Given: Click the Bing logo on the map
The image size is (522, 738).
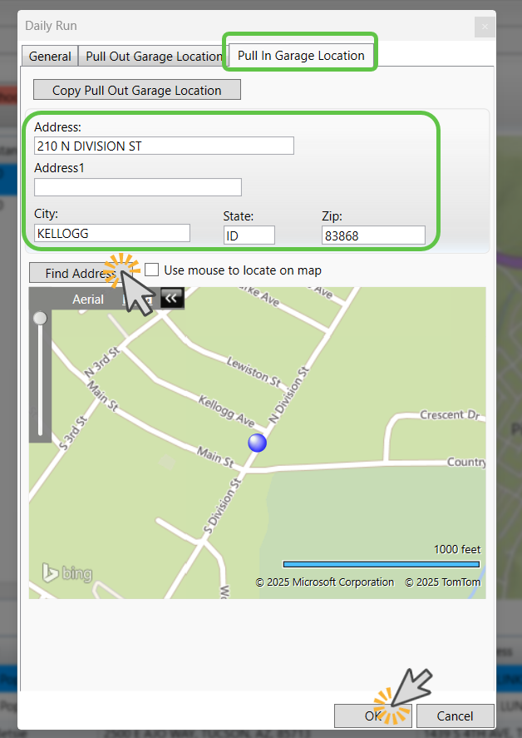Looking at the screenshot, I should point(67,572).
